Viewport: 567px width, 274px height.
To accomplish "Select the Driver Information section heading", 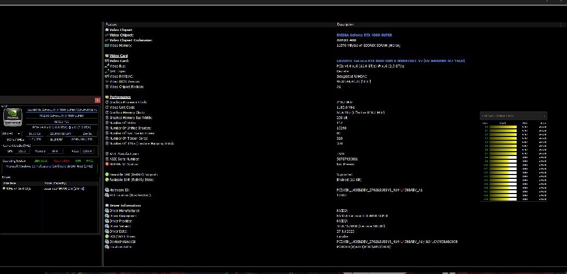I will [125, 205].
